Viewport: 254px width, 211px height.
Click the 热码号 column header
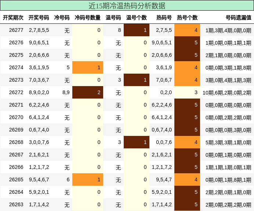click(164, 18)
